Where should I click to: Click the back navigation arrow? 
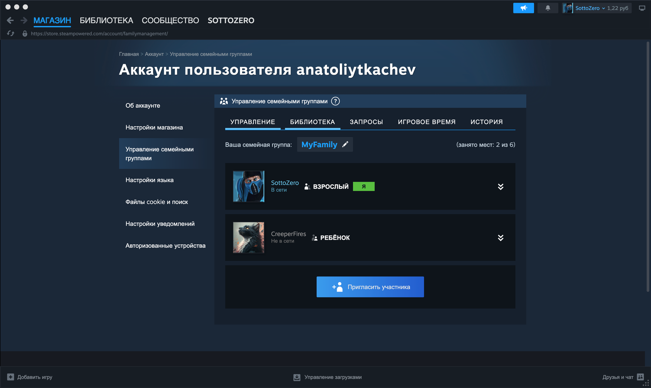pos(10,20)
